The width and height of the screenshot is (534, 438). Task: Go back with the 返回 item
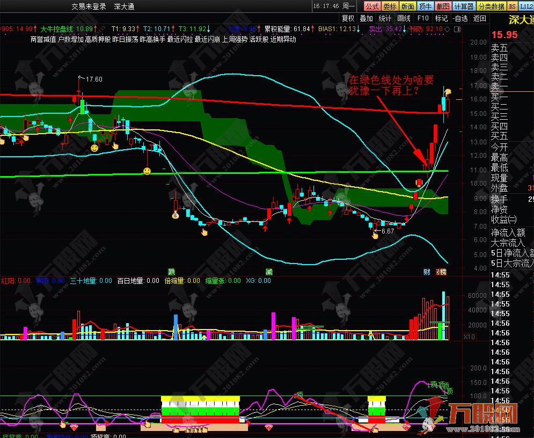[x=479, y=18]
